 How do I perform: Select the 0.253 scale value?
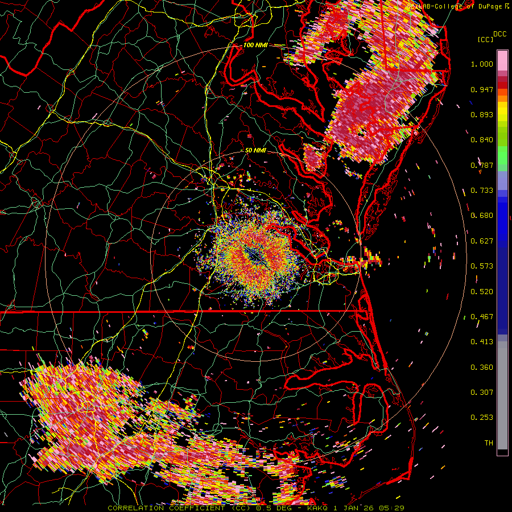tap(482, 418)
